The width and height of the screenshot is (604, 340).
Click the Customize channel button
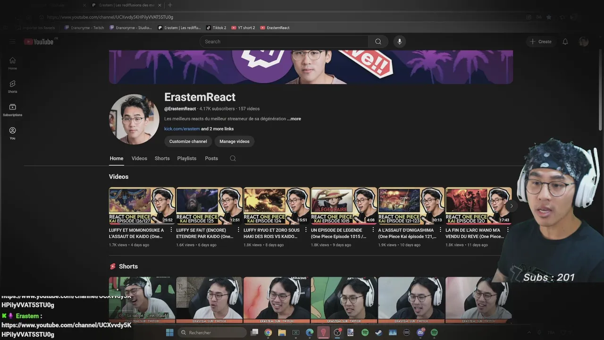pyautogui.click(x=188, y=141)
